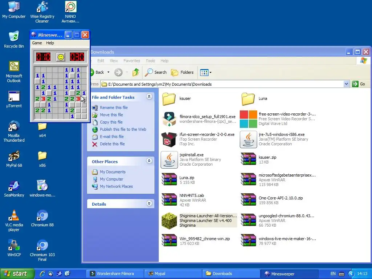
Task: Select jre-7u5-windows-i586.exe Java icon
Action: click(x=248, y=139)
